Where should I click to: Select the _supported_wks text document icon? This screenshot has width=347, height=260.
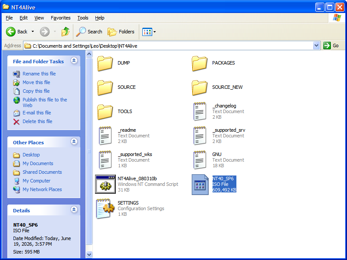click(105, 160)
